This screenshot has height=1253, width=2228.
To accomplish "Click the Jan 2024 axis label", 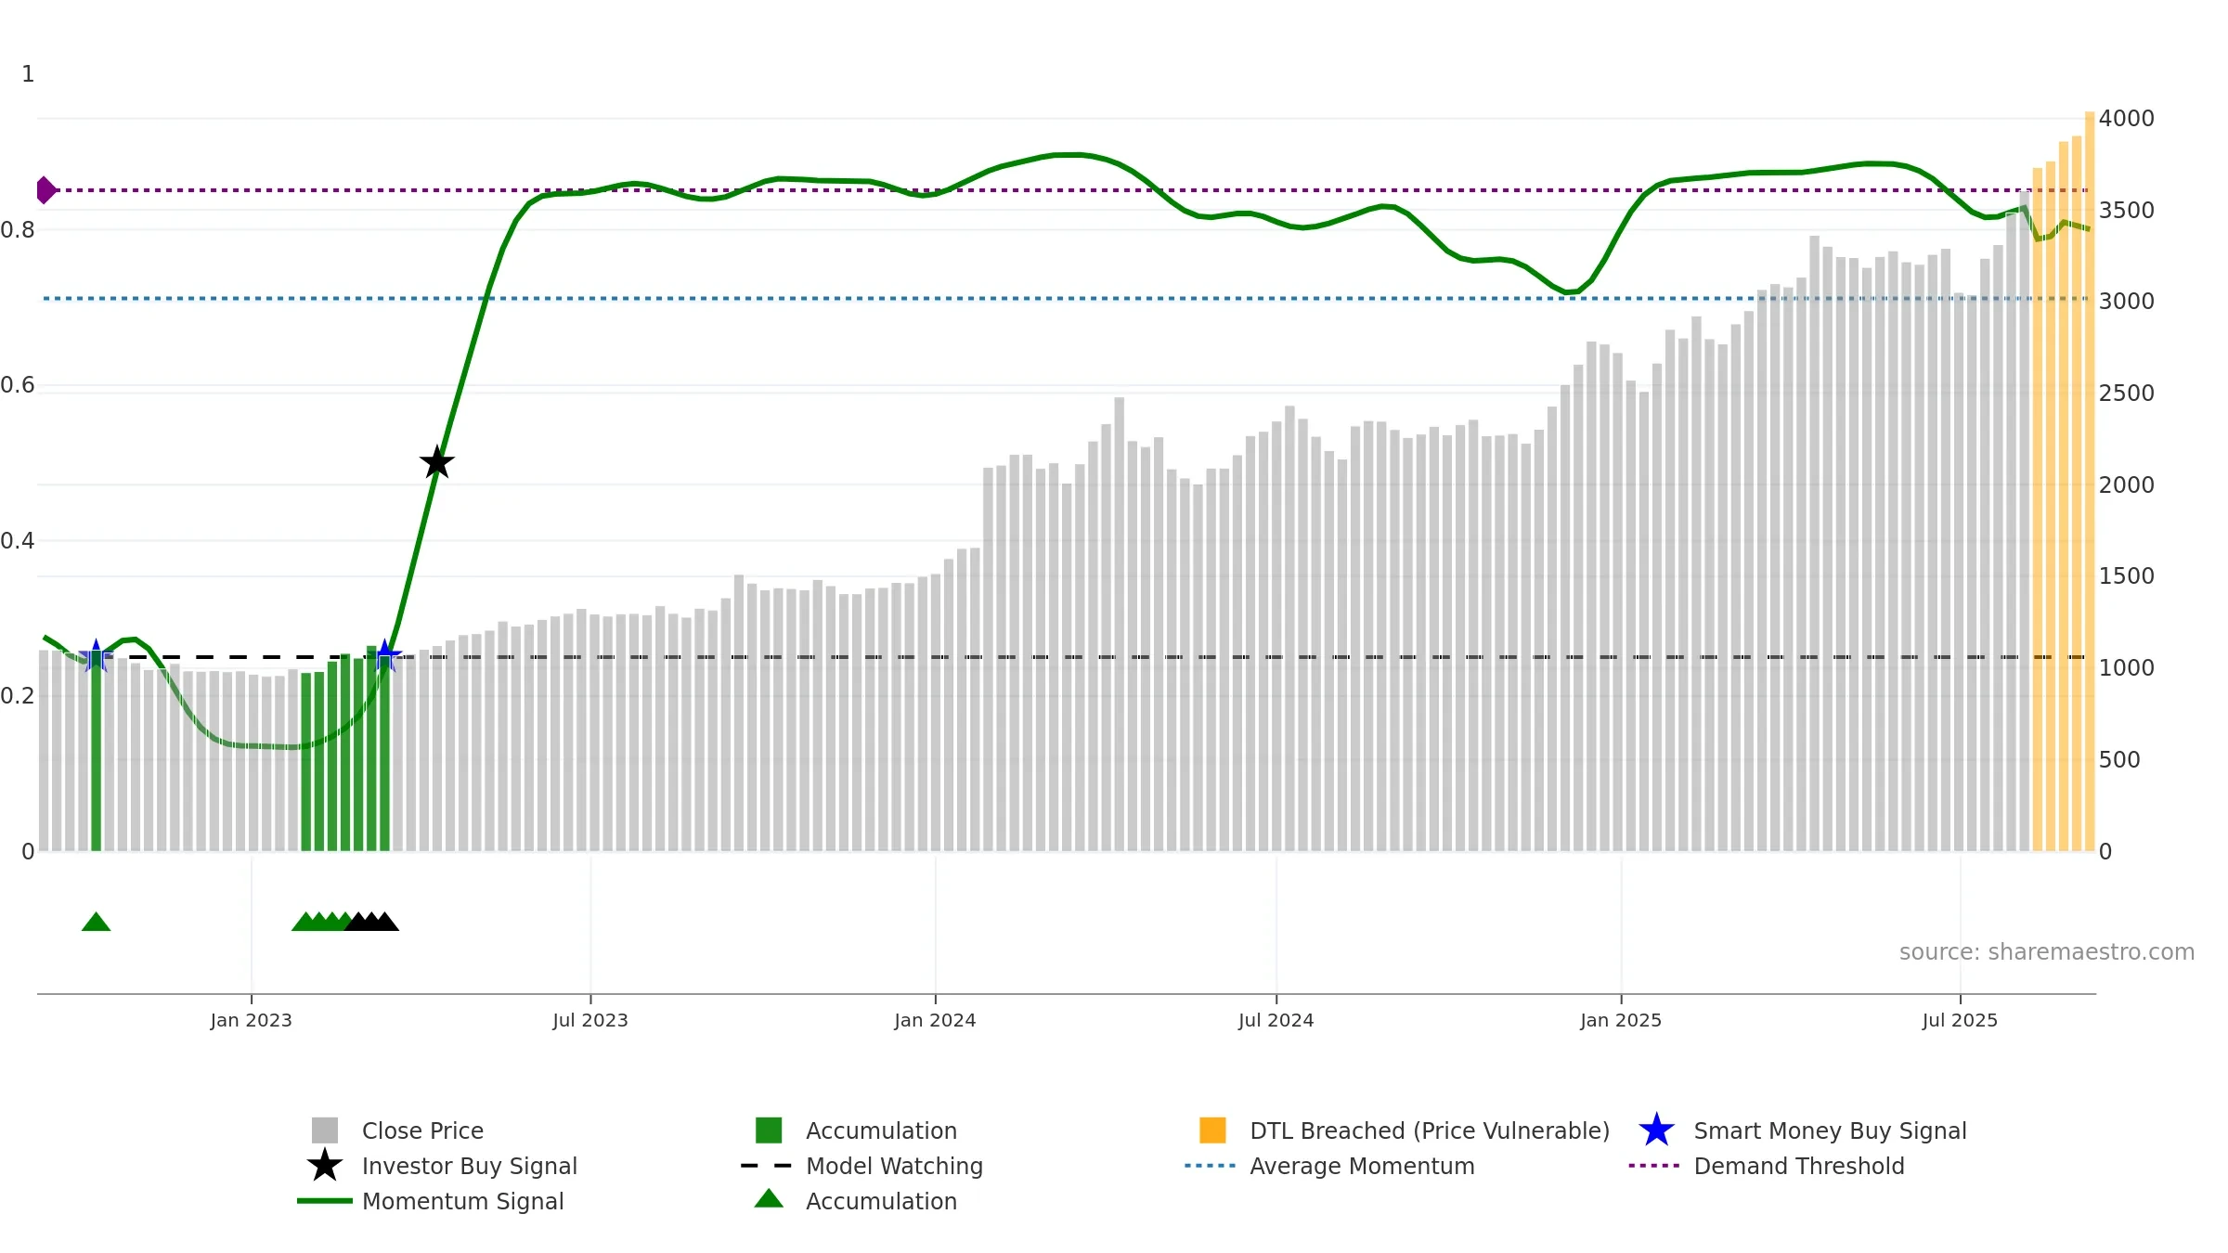I will [935, 1020].
